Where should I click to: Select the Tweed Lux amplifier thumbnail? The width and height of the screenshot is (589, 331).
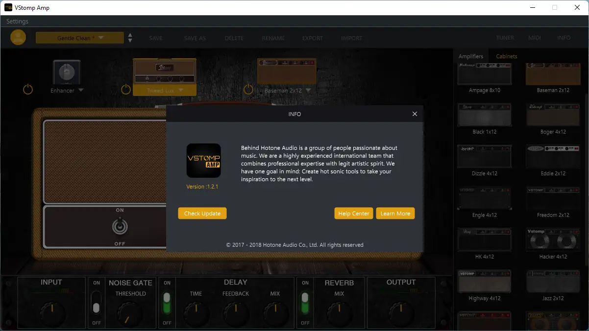click(165, 72)
